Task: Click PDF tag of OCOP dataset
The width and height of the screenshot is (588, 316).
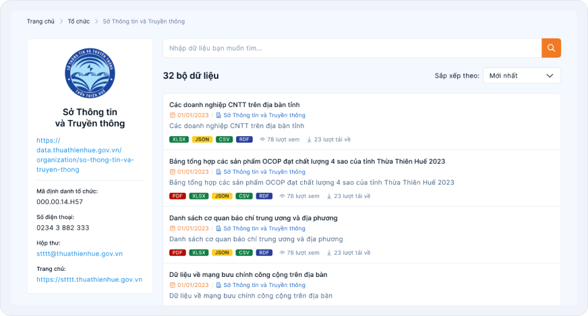Action: pyautogui.click(x=177, y=196)
